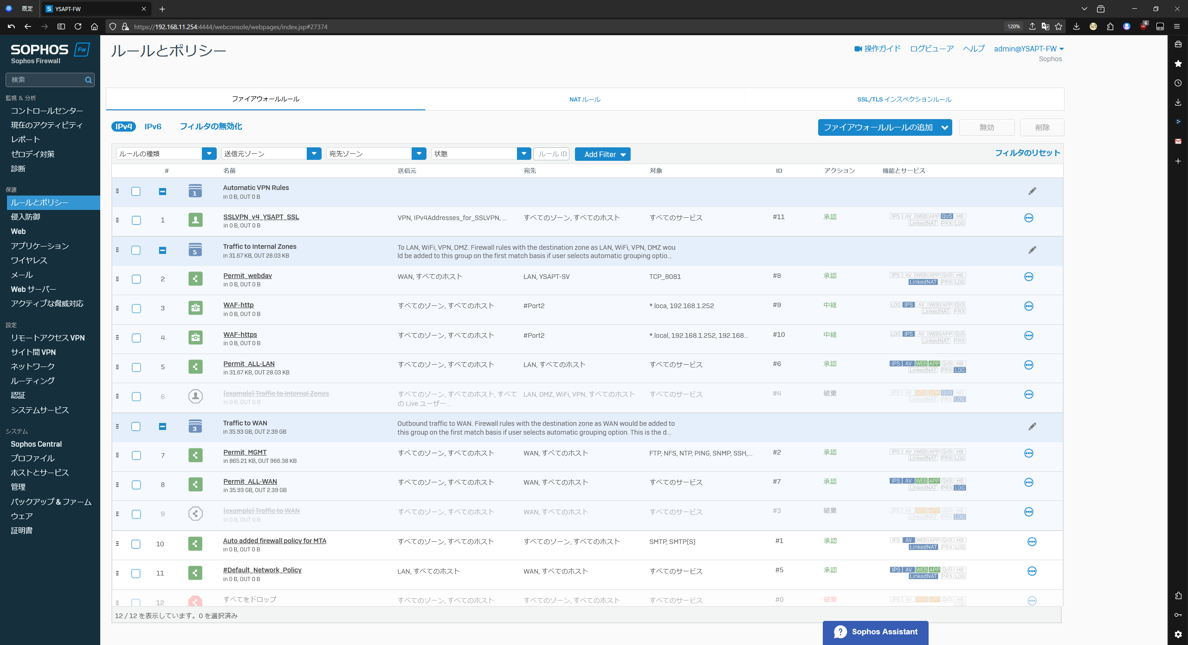Viewport: 1188px width, 645px height.
Task: Click pencil edit icon for Traffic to WAN
Action: pos(1032,427)
